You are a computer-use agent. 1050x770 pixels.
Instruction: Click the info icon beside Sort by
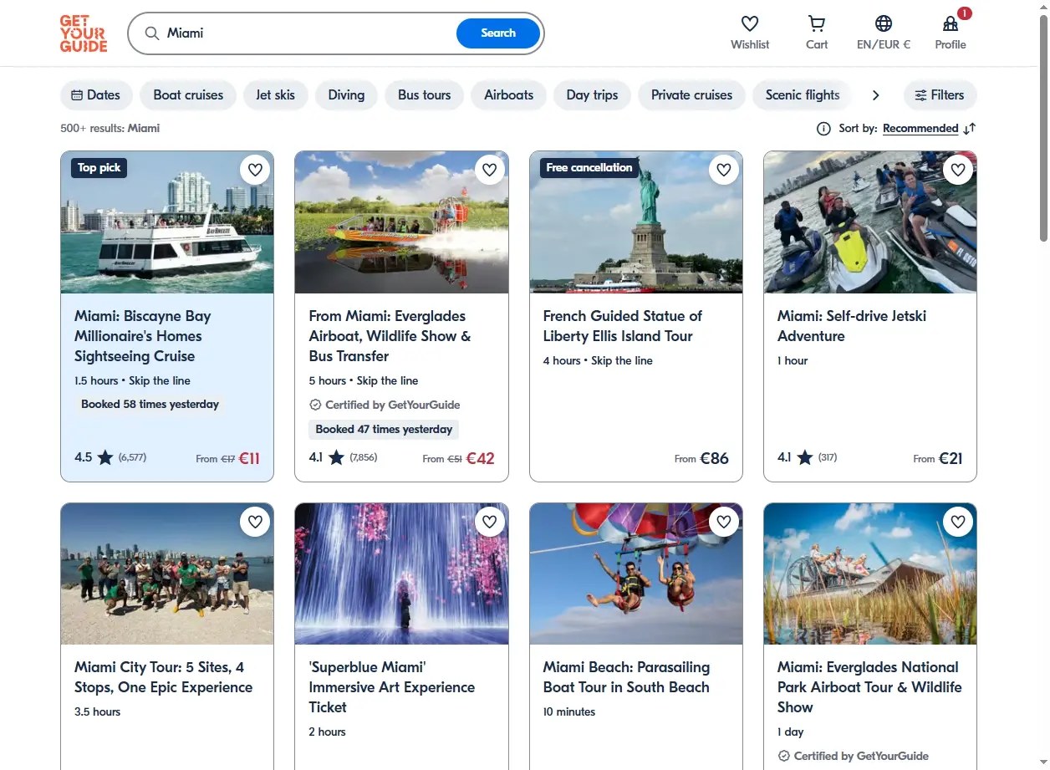(x=823, y=129)
